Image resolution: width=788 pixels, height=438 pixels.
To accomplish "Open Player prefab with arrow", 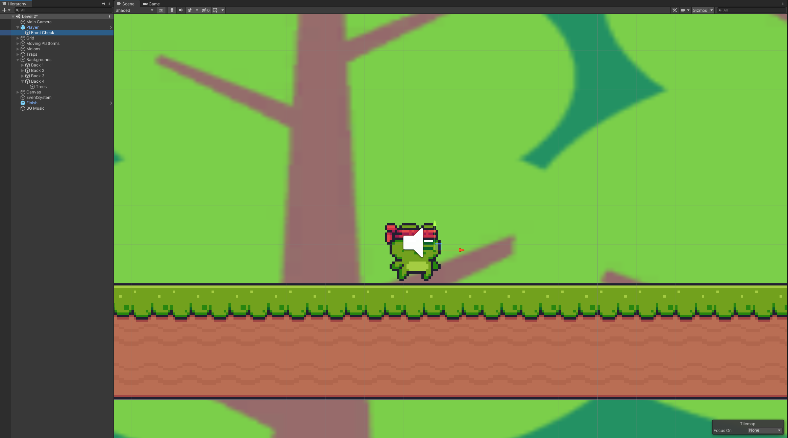I will pos(111,27).
